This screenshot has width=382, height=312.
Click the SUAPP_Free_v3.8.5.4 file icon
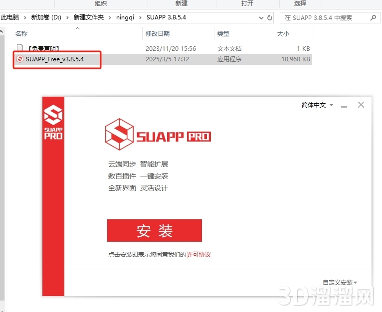(20, 59)
